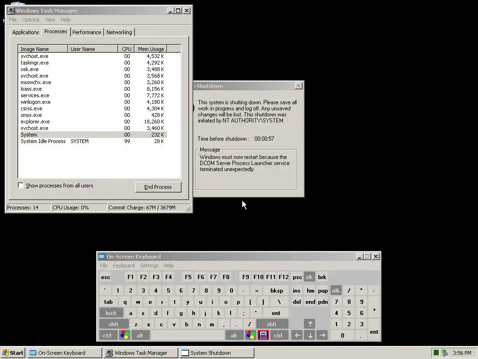Click the space bar on On-Screen Keyboard
478x359 pixels.
(188, 335)
